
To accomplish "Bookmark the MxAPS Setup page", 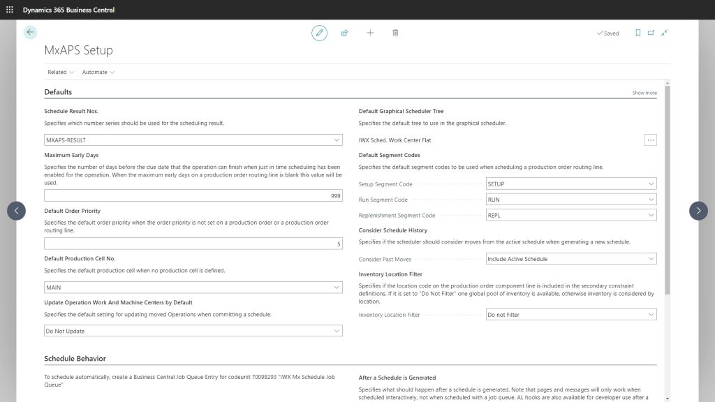I will point(637,33).
